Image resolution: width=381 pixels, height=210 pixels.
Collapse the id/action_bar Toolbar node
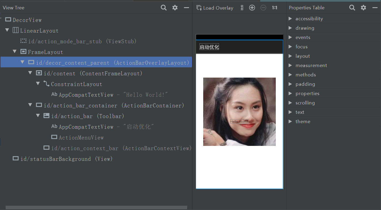[38, 116]
